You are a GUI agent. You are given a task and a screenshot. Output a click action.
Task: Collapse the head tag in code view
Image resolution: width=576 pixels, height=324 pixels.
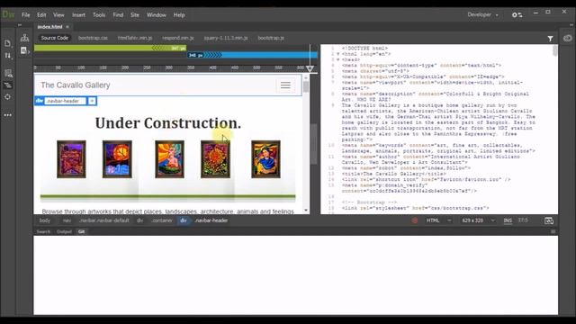click(338, 59)
